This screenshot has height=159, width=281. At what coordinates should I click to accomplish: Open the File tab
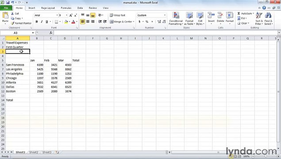point(6,8)
